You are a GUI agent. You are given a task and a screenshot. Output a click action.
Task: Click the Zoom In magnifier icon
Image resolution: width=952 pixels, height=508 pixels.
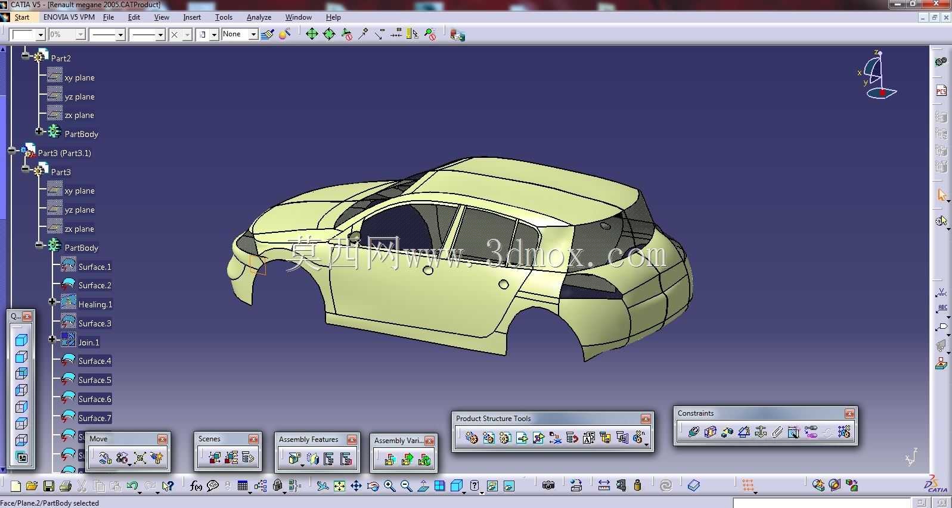[x=389, y=486]
